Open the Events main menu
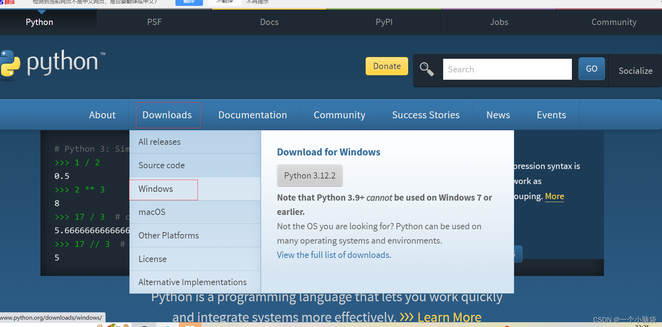Viewport: 662px width, 327px height. pos(551,115)
